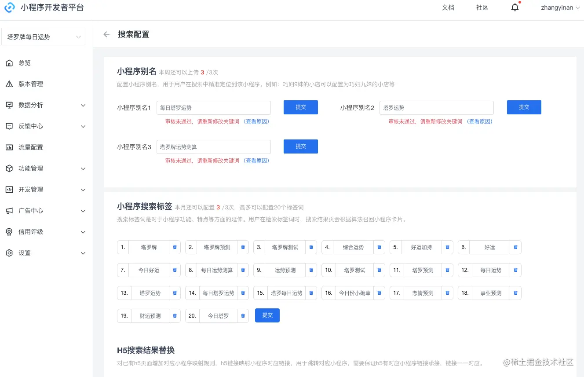
Task: Click the 流量配置 bar chart icon
Action: tap(9, 147)
